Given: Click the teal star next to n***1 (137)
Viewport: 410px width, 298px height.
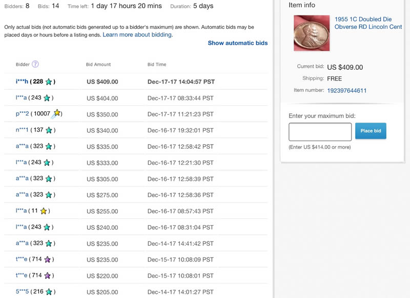Looking at the screenshot, I should 49,130.
